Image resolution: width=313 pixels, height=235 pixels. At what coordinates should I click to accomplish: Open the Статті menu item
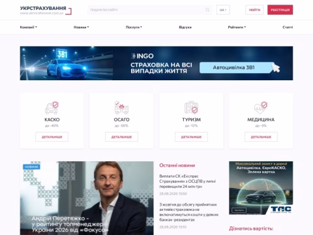click(x=288, y=27)
